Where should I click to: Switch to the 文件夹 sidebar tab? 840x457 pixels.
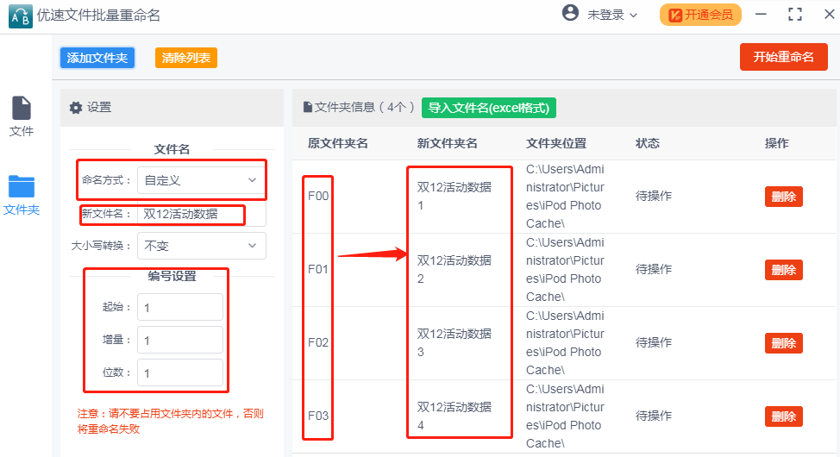point(22,195)
